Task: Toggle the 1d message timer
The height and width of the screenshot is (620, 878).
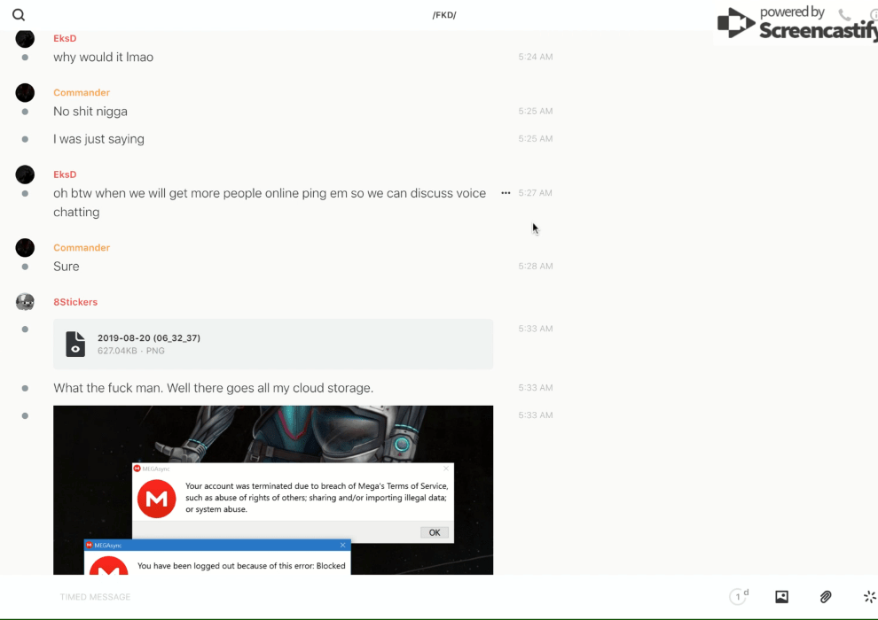Action: pyautogui.click(x=739, y=597)
